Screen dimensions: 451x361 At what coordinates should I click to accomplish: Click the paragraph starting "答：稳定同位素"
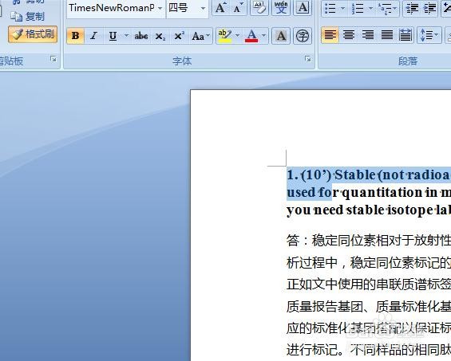369,240
